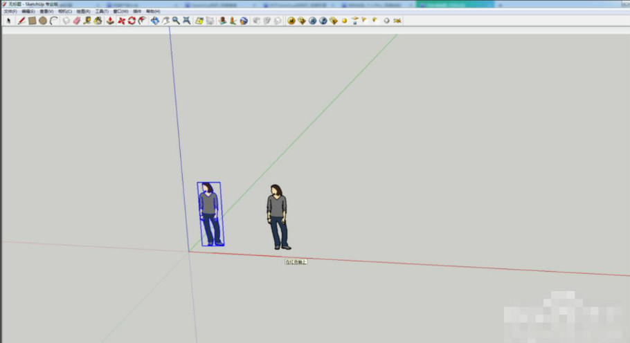Open the 插件 plugins menu
The width and height of the screenshot is (630, 343).
pos(137,11)
